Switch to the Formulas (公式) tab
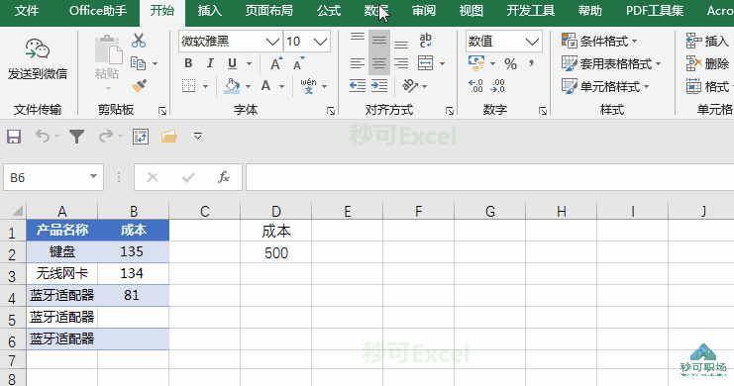 329,11
